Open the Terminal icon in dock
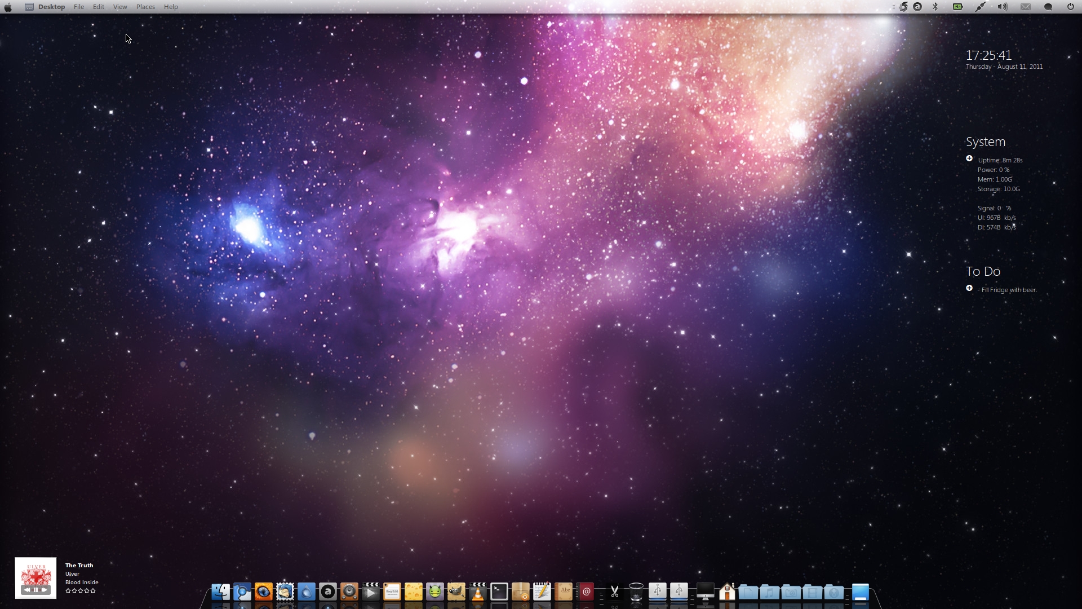 (x=499, y=592)
